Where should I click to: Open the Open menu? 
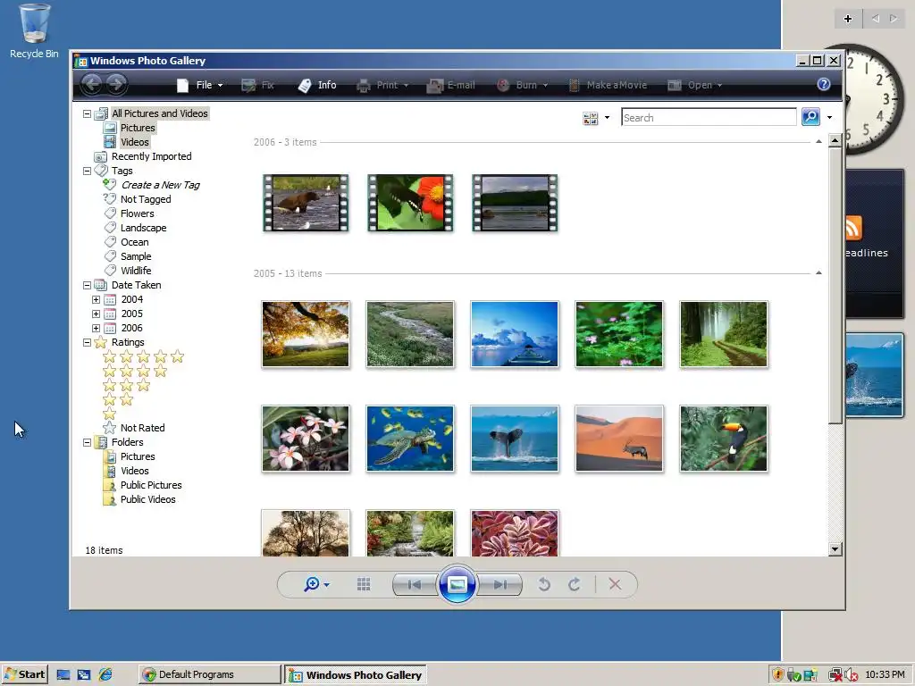tap(695, 85)
